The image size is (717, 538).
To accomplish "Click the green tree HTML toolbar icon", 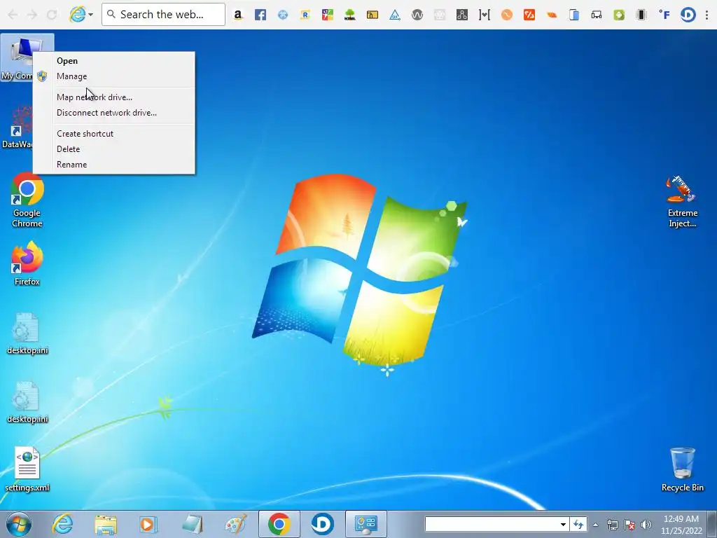I will click(350, 15).
